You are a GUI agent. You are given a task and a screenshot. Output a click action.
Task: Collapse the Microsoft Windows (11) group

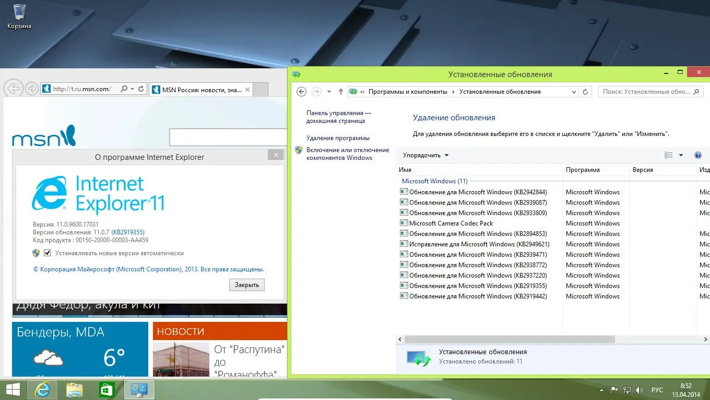click(x=435, y=181)
